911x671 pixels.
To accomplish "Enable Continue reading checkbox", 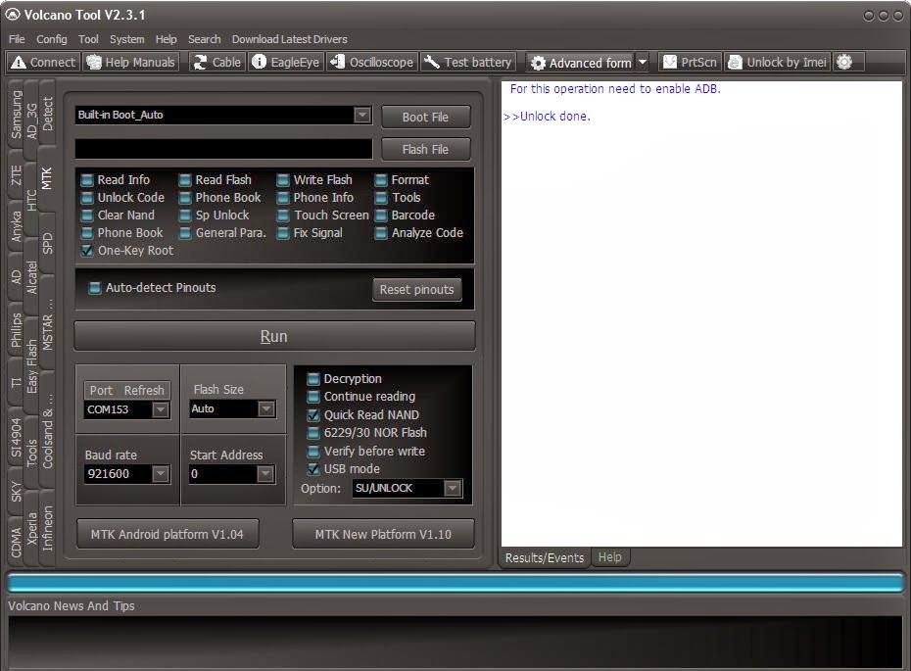I will tap(313, 397).
